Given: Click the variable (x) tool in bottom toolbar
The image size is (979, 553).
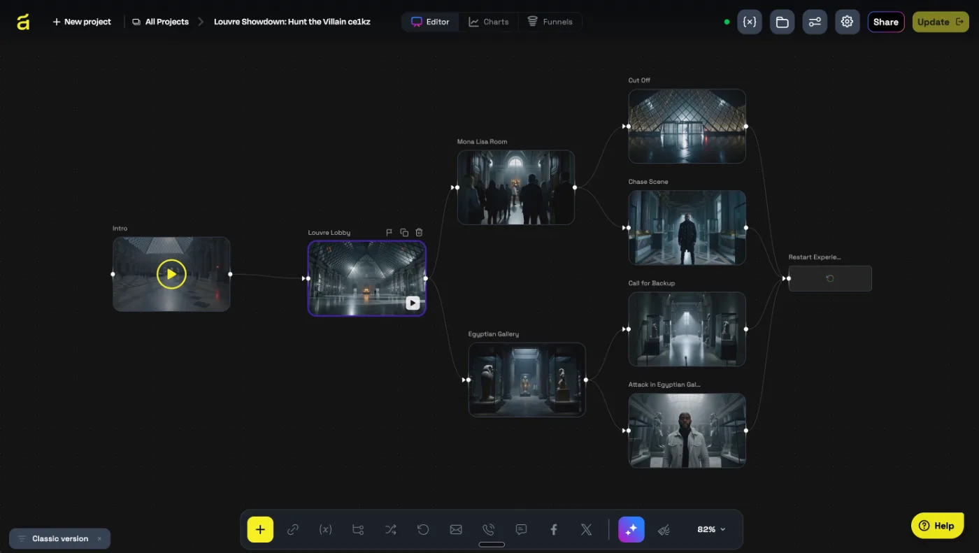Looking at the screenshot, I should click(x=325, y=529).
